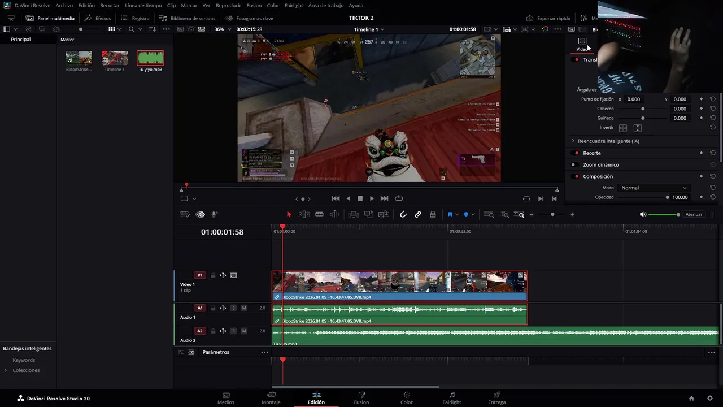The image size is (723, 407).
Task: Go to project manager home icon
Action: pos(691,398)
